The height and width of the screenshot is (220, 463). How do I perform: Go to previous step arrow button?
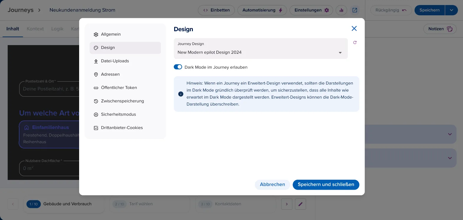coord(13,204)
